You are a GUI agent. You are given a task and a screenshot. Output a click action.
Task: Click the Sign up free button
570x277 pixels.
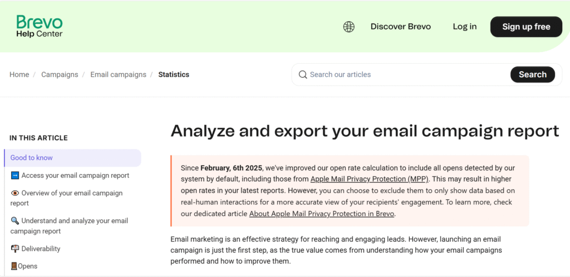(526, 27)
